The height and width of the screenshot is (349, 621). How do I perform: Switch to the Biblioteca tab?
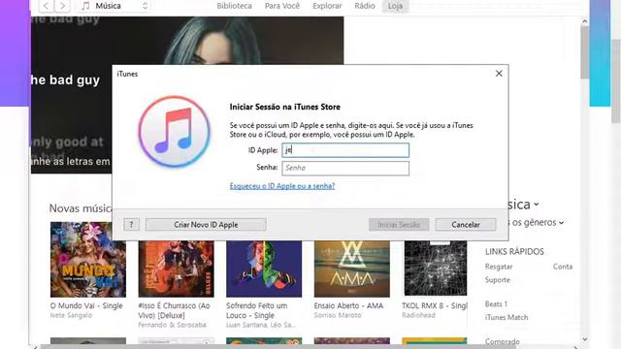tap(234, 6)
